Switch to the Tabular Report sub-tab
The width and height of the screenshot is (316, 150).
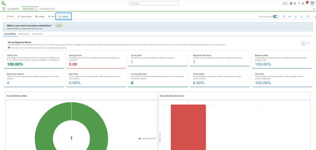24,34
